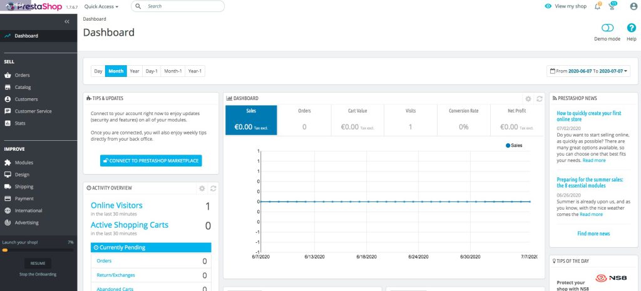Click Find more news link
641x291 pixels.
[x=593, y=234]
